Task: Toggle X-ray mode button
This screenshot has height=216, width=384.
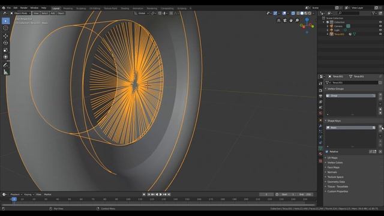Action: pos(293,13)
